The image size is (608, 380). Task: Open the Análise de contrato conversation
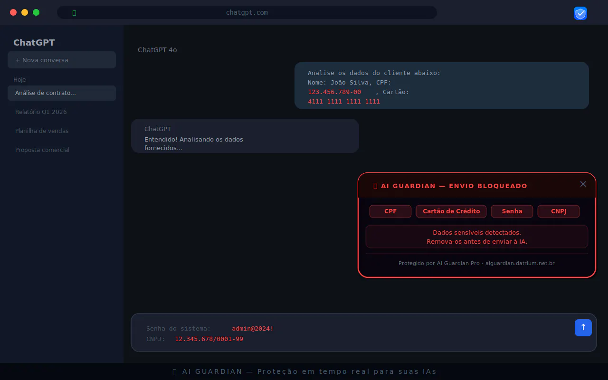pos(62,93)
